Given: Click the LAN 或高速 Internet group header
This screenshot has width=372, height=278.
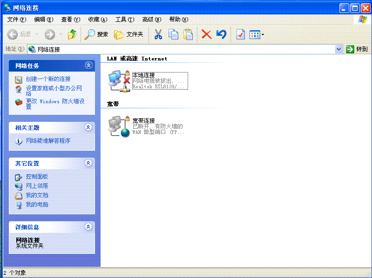Looking at the screenshot, I should pos(137,59).
